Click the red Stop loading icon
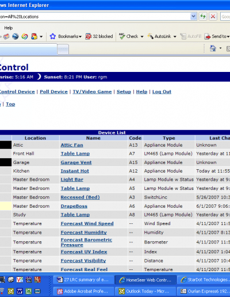The height and width of the screenshot is (297, 230). pyautogui.click(x=213, y=17)
